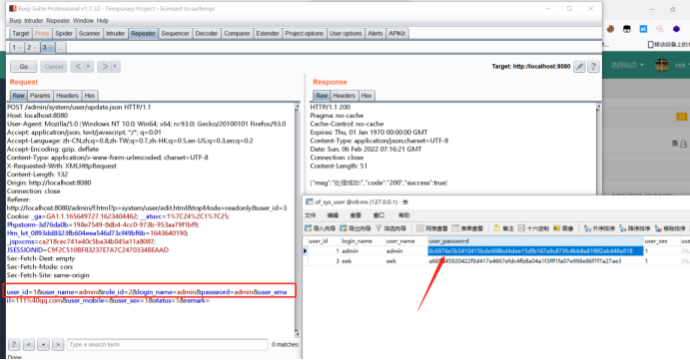Open the Extender tab
The image size is (690, 360).
click(x=268, y=33)
